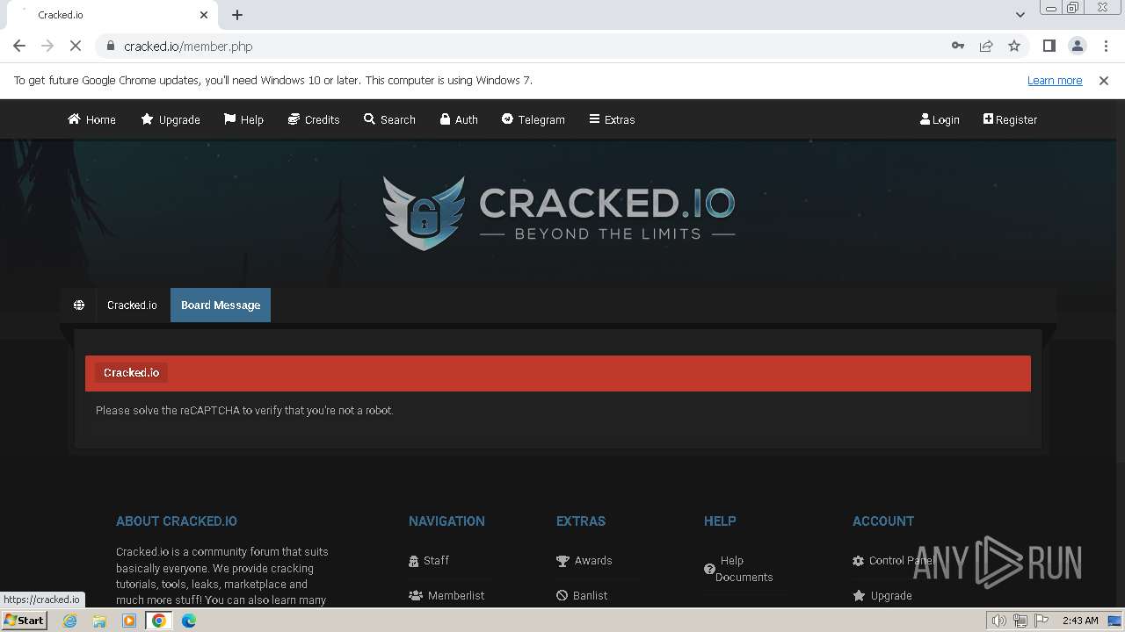Click the ABOUT CRACKED.IO footer heading

coord(177,521)
